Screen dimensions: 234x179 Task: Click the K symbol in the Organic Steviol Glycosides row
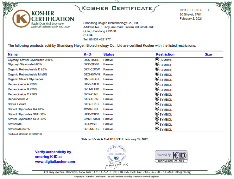[x=157, y=79]
